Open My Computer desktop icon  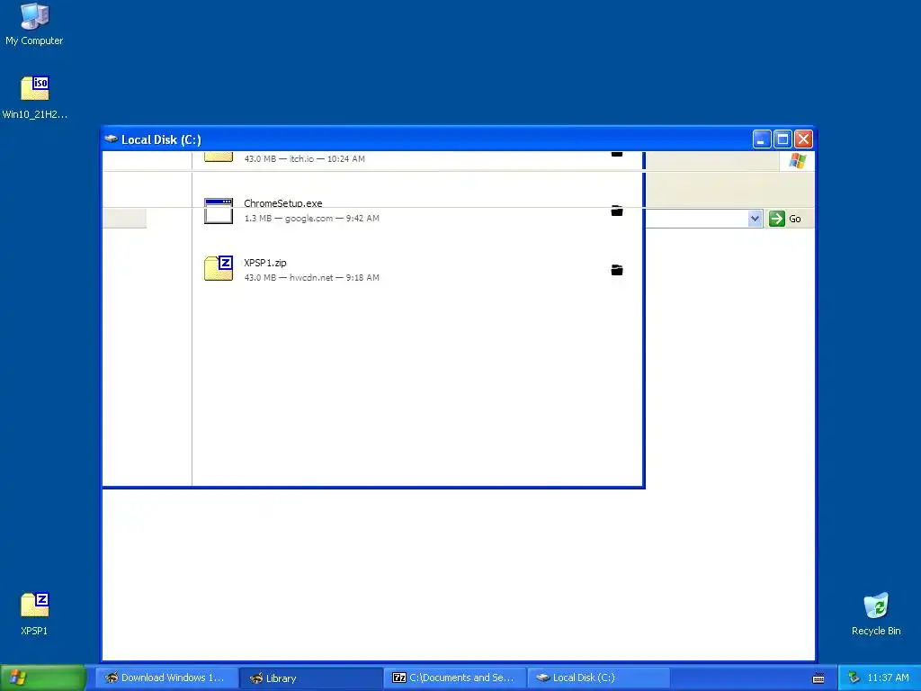(34, 24)
